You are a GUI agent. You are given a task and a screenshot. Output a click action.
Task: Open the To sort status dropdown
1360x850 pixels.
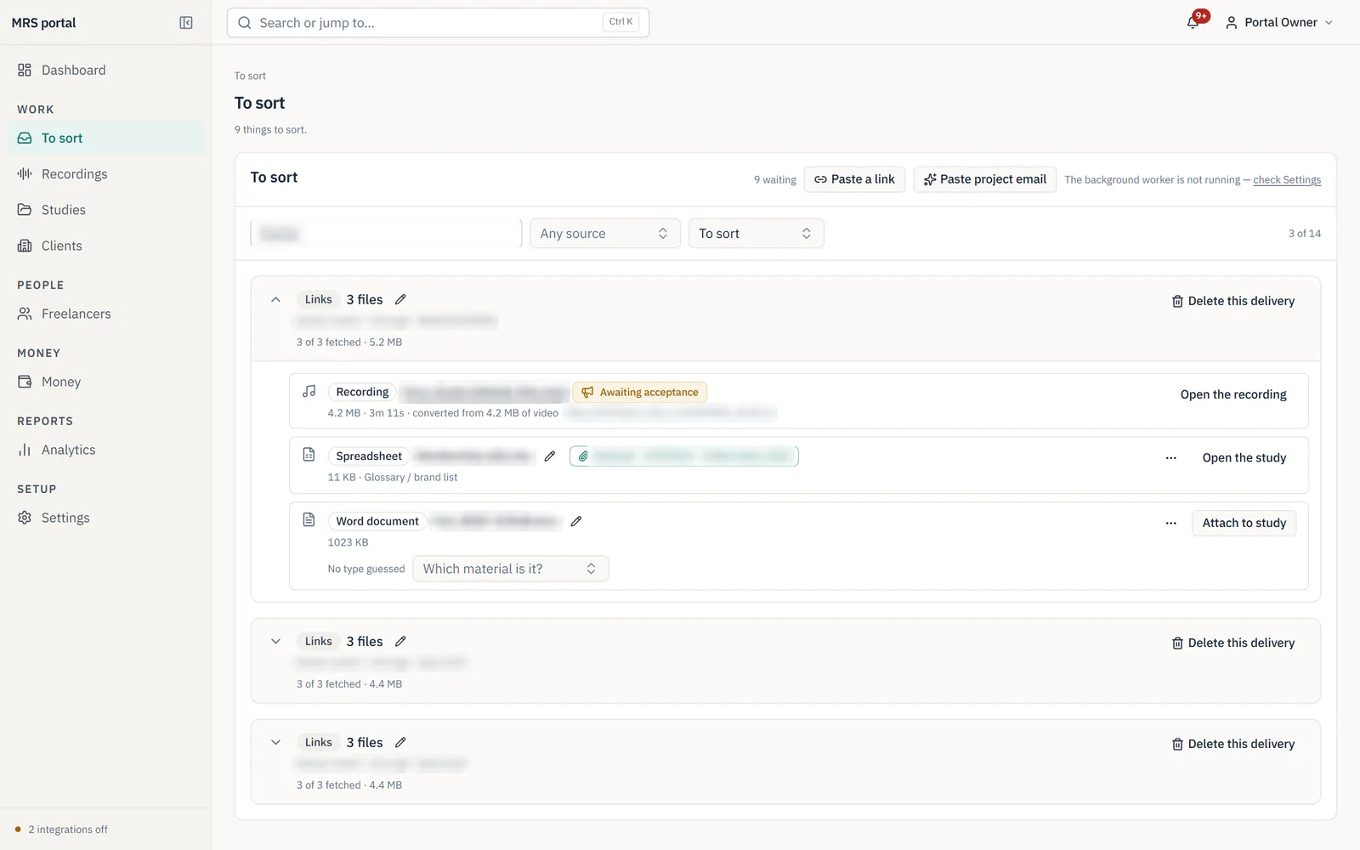[x=756, y=234]
